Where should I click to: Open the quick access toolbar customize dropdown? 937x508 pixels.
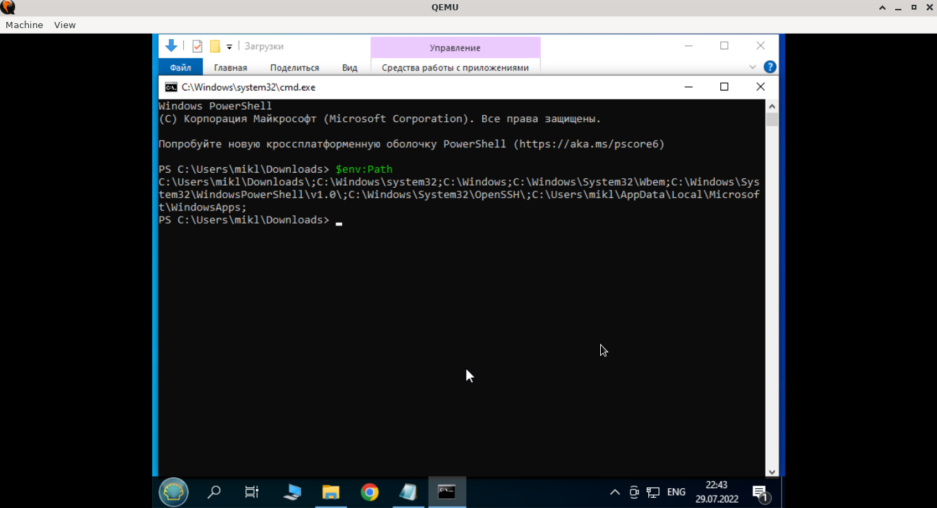[x=229, y=47]
